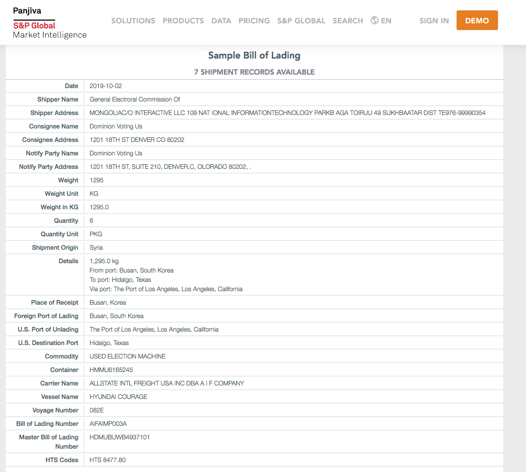Click the 'Master Bill of Lading Number' label
The image size is (526, 472).
tap(49, 442)
